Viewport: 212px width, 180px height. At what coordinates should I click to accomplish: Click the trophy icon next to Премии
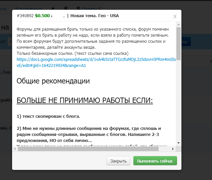pyautogui.click(x=78, y=8)
